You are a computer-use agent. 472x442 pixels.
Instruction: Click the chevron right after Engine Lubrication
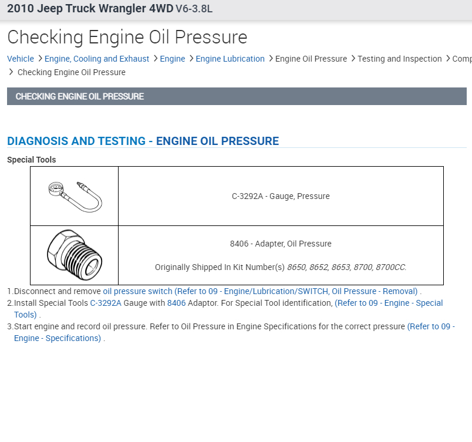270,59
